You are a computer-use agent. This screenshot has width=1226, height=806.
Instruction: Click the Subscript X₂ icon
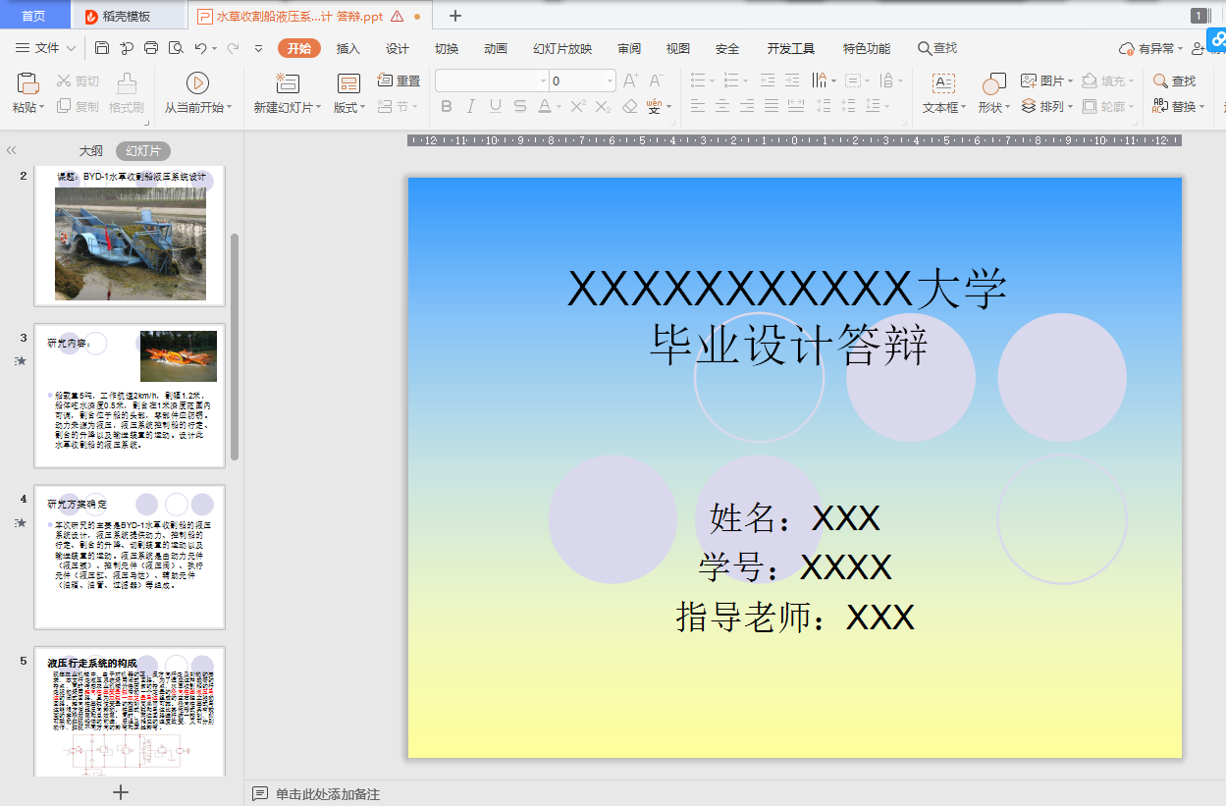coord(604,106)
